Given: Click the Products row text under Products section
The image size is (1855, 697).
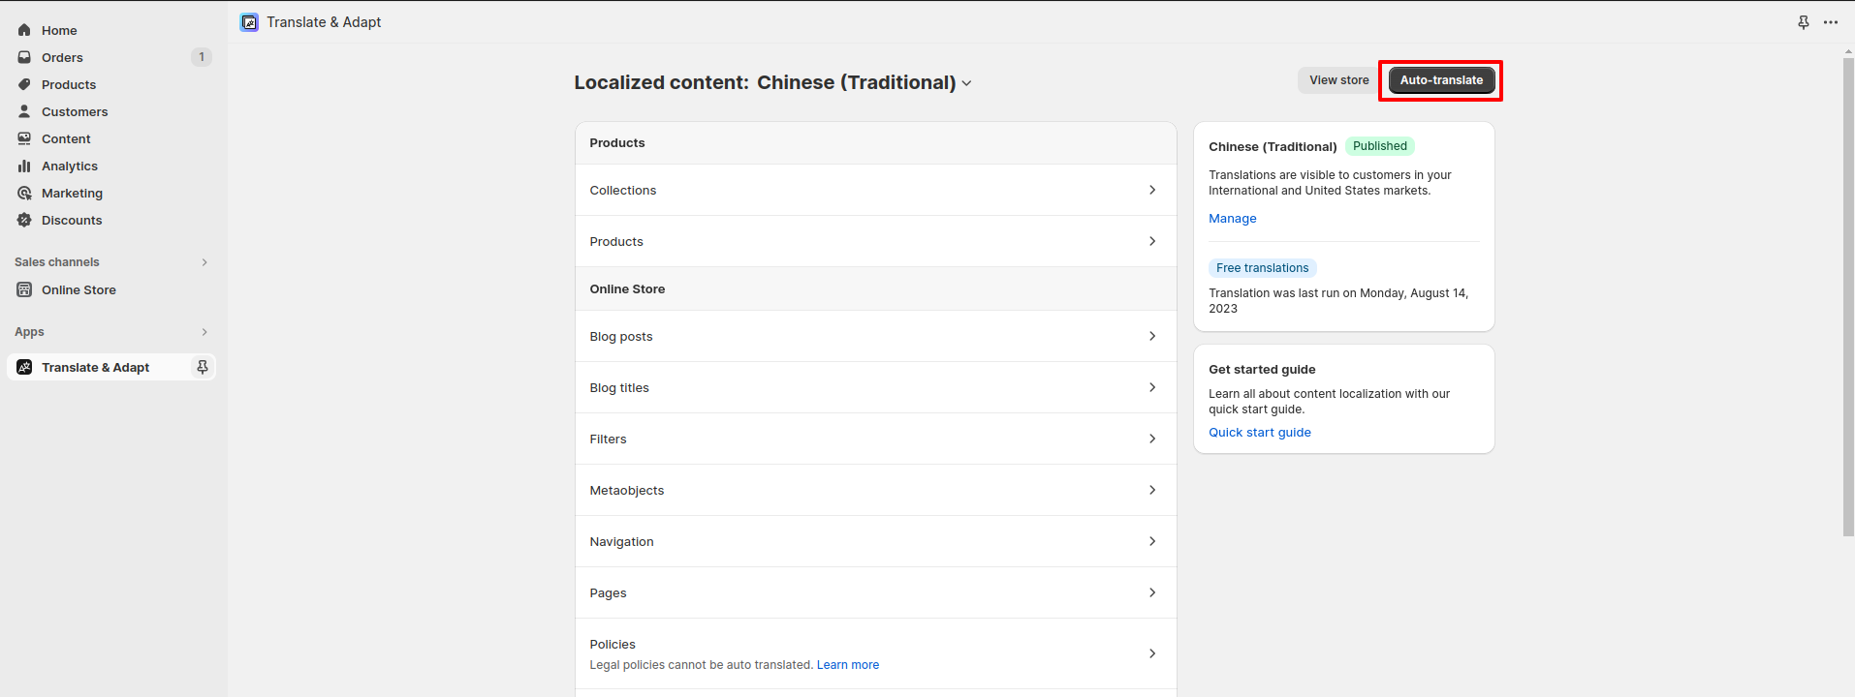Looking at the screenshot, I should (x=616, y=242).
